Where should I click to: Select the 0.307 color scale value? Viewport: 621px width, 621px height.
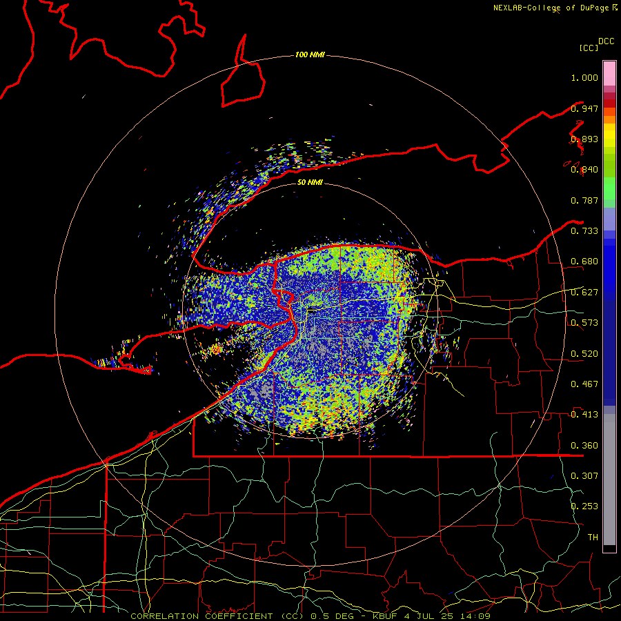coord(584,476)
